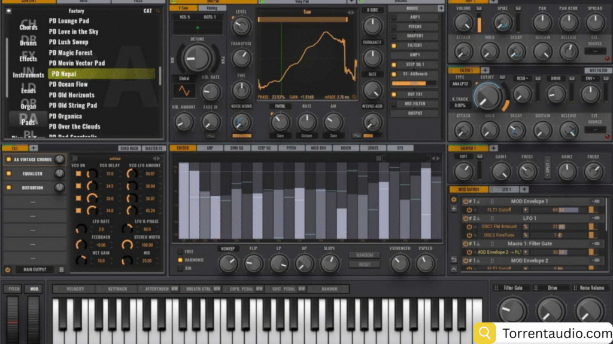Open the MAIN OUTPUT routing selector
The width and height of the screenshot is (613, 344).
[34, 269]
